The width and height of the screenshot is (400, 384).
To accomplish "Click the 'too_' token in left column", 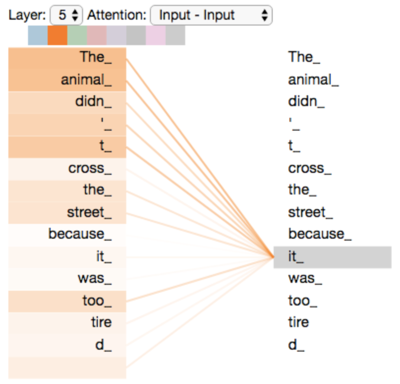I will pos(67,302).
